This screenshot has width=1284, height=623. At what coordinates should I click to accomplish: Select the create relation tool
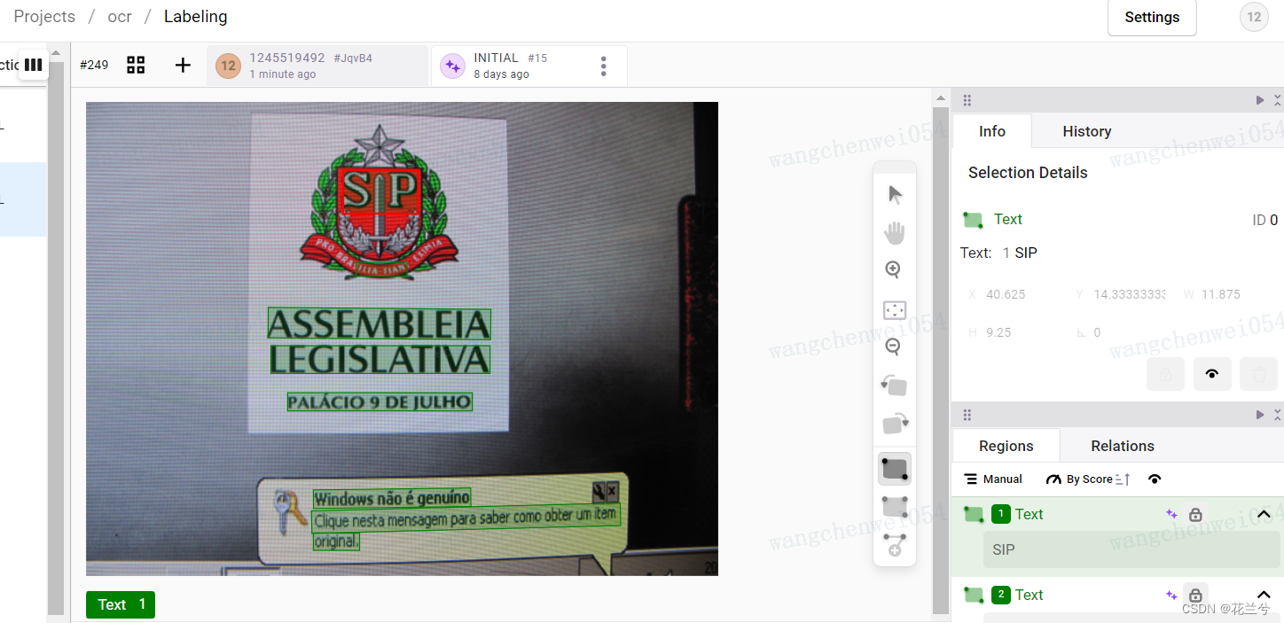pos(894,545)
